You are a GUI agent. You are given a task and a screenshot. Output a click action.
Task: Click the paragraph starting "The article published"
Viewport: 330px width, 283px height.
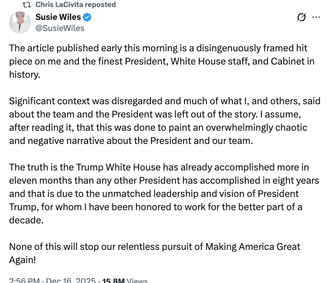(x=161, y=62)
